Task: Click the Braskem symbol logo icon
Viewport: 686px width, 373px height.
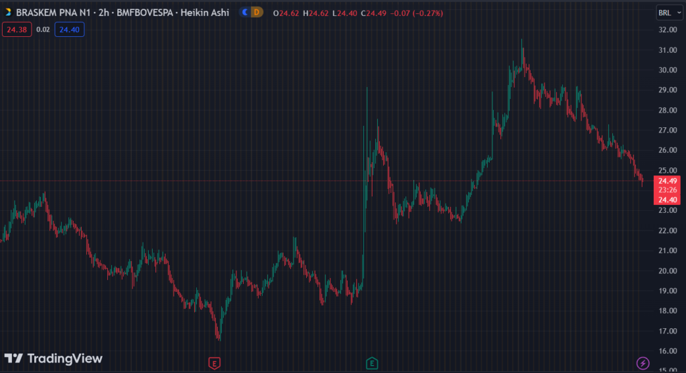Action: click(8, 12)
